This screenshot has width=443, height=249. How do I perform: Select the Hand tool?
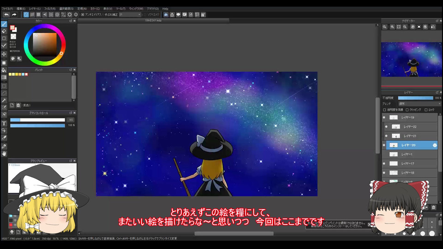4,154
